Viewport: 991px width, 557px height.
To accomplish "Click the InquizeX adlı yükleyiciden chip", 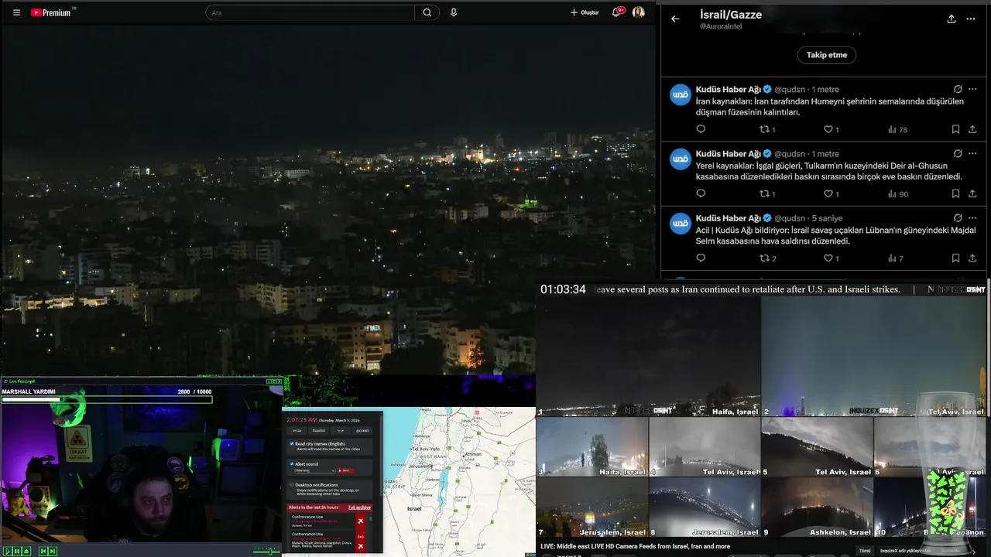I will pos(906,551).
